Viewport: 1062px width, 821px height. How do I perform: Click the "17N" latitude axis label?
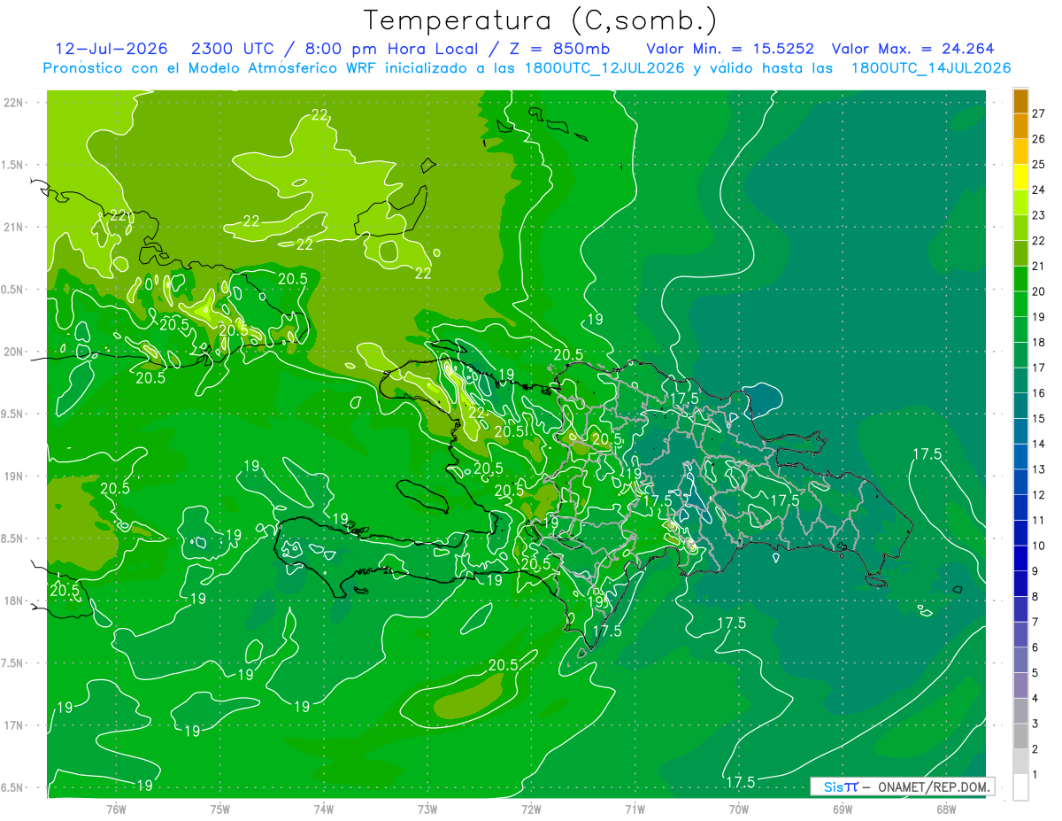(x=14, y=725)
